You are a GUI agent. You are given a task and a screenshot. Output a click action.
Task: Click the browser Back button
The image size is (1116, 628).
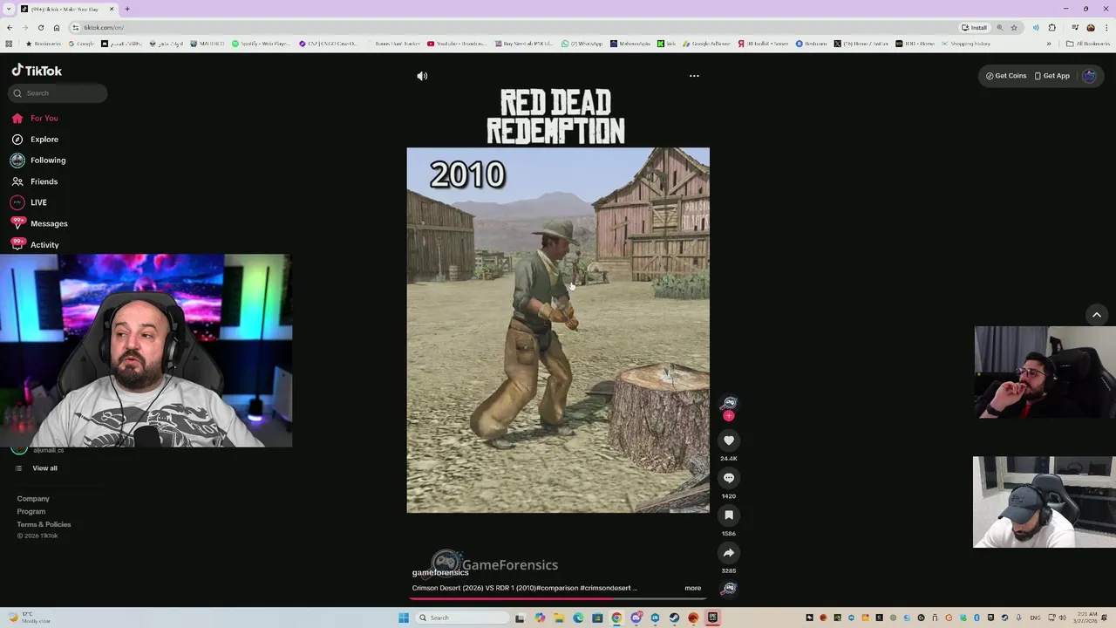pyautogui.click(x=10, y=27)
